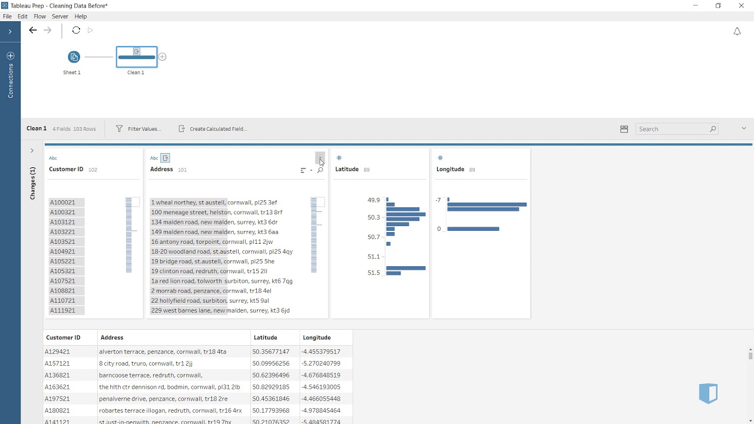Expand the Connections pane chevron

[10, 32]
